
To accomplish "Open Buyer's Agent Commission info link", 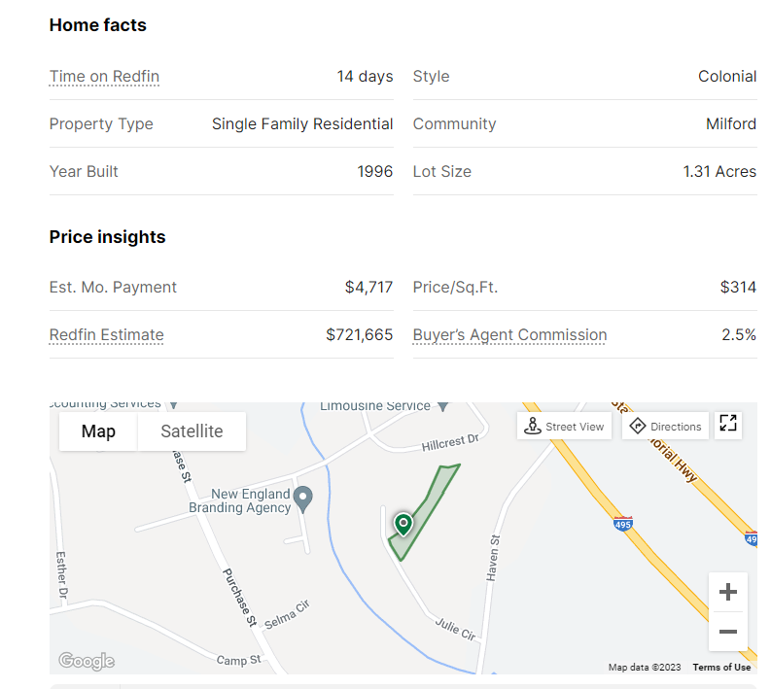I will 509,335.
